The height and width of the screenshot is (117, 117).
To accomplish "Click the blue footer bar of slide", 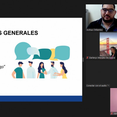I will point(41,99).
